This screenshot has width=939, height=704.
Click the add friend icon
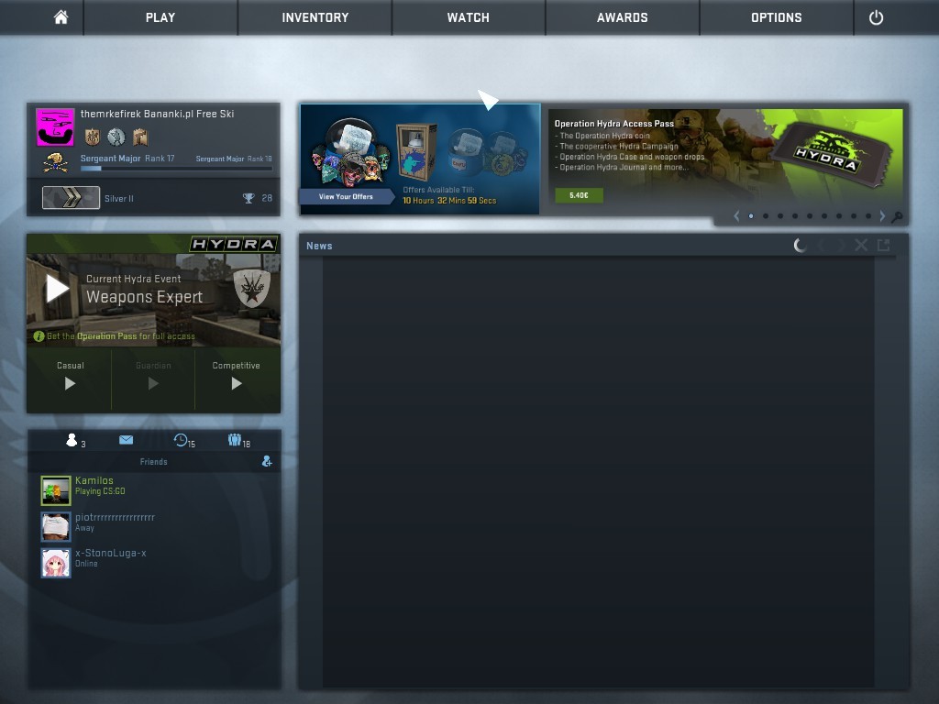(x=267, y=461)
